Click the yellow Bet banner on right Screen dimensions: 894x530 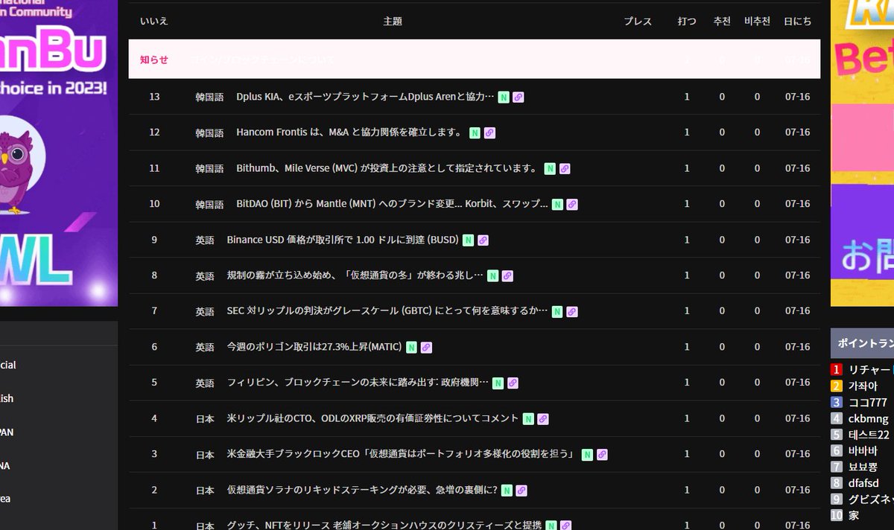coord(862,153)
